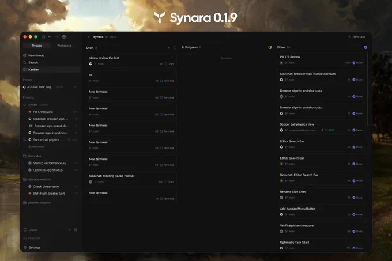This screenshot has height=261, width=392.
Task: Click the back arrow beside synara heading
Action: tap(89, 37)
